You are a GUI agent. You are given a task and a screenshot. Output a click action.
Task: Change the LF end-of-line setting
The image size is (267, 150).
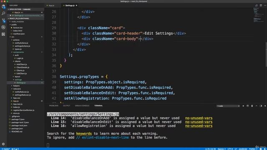(236, 149)
